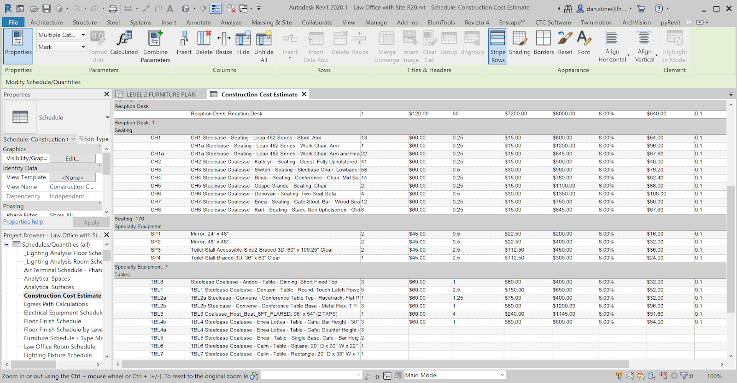Image resolution: width=737 pixels, height=383 pixels.
Task: Open the Properties help link
Action: pos(23,222)
